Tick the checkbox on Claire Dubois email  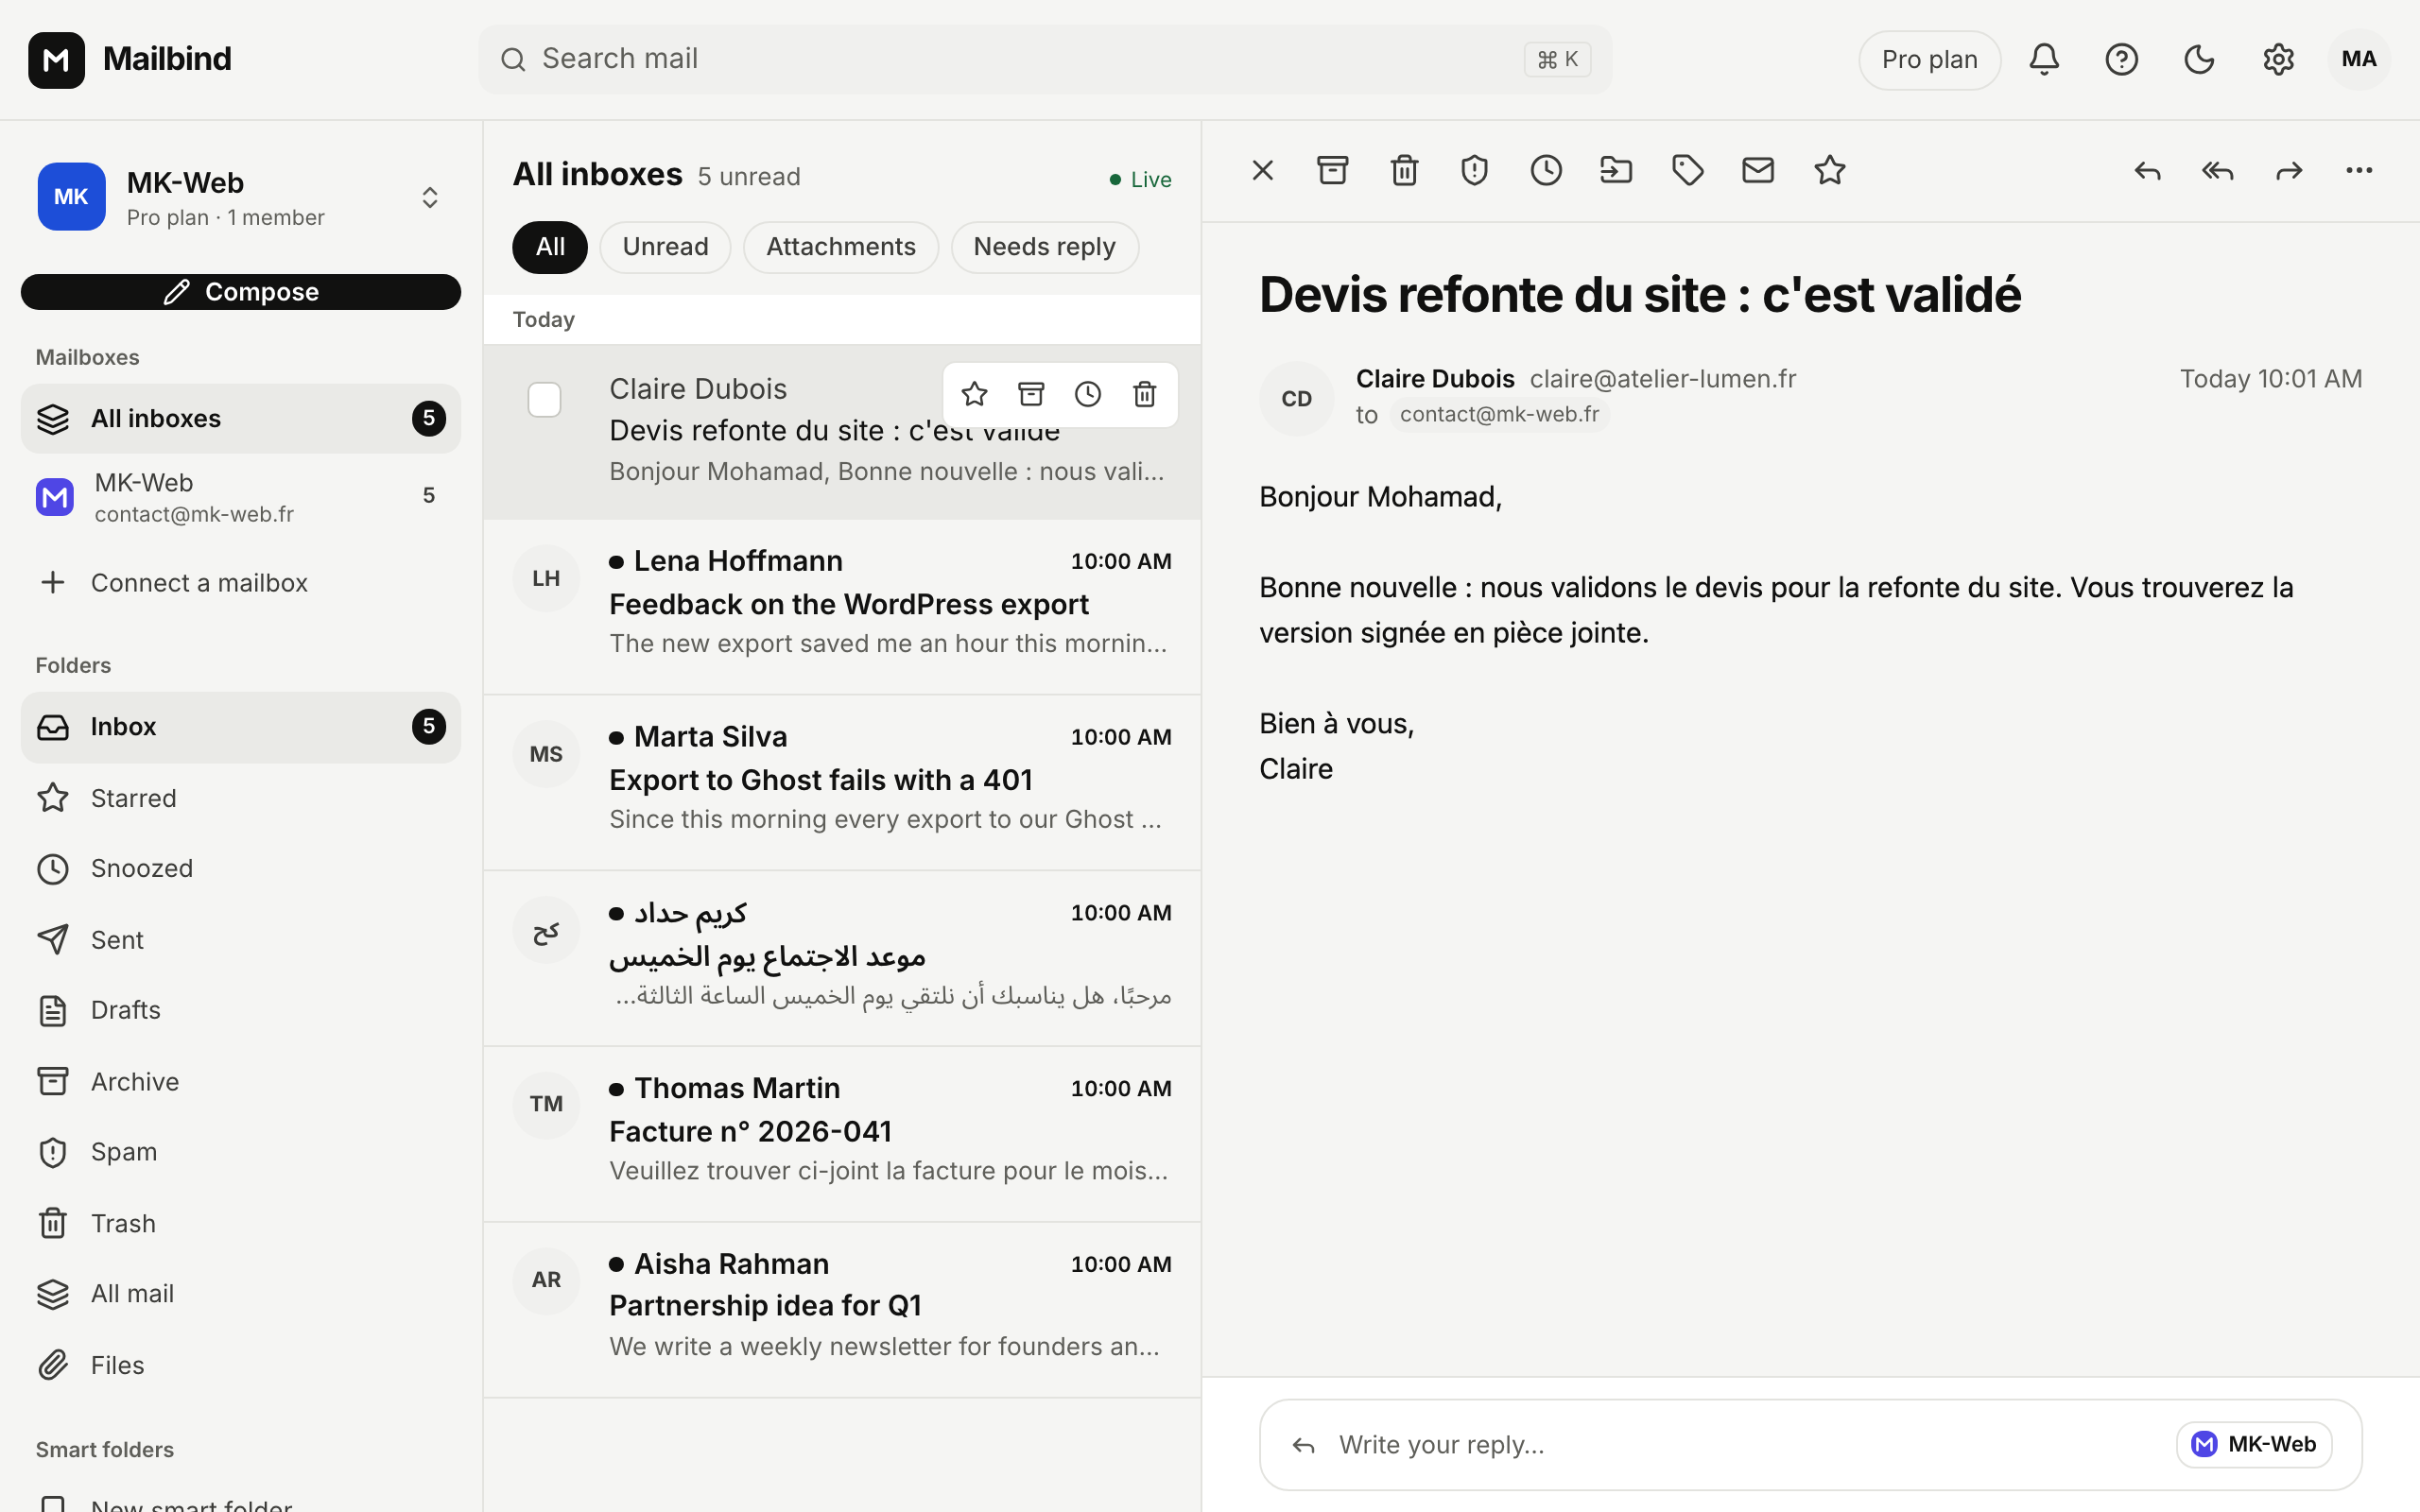point(544,400)
